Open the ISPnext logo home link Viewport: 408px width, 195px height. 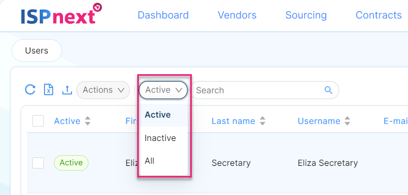tap(61, 14)
